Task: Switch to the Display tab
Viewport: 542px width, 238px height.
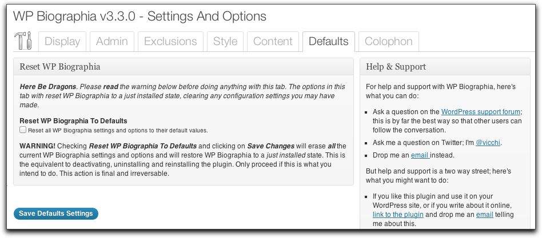Action: point(62,42)
